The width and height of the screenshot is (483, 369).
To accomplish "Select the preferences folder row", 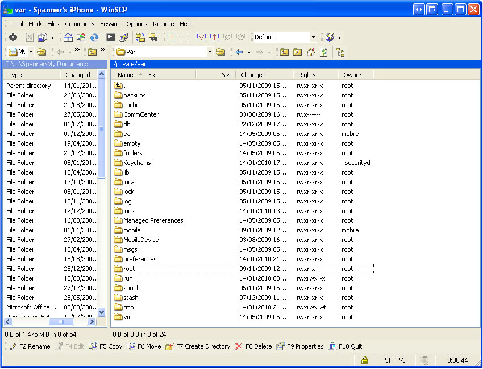I will click(x=243, y=259).
